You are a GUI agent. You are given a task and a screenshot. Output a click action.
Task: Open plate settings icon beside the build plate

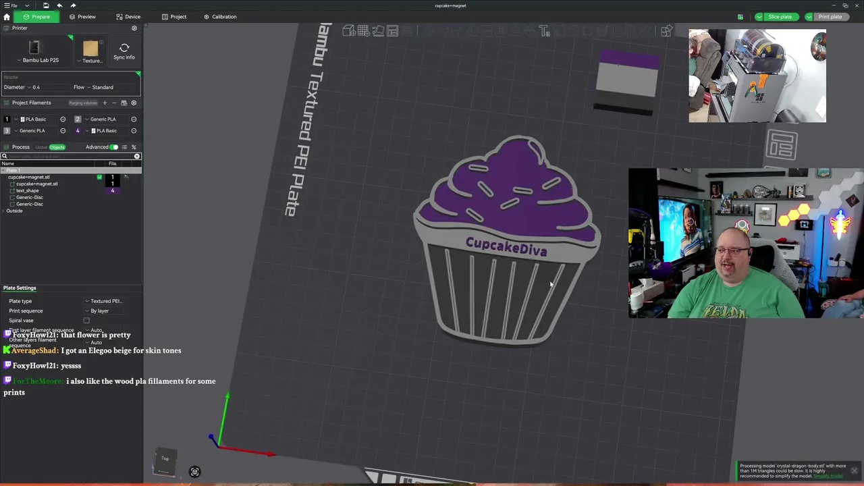click(782, 145)
